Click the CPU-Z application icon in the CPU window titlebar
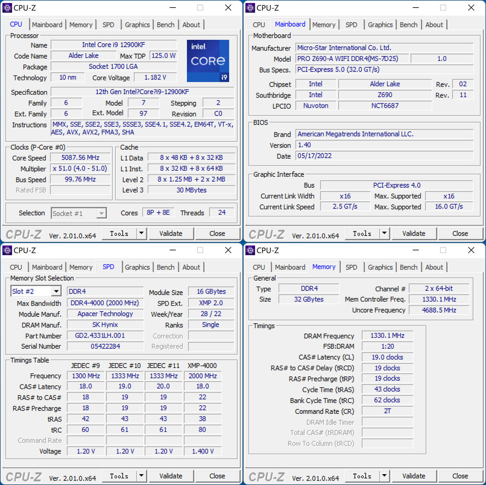Viewport: 486px width, 485px height. click(8, 8)
